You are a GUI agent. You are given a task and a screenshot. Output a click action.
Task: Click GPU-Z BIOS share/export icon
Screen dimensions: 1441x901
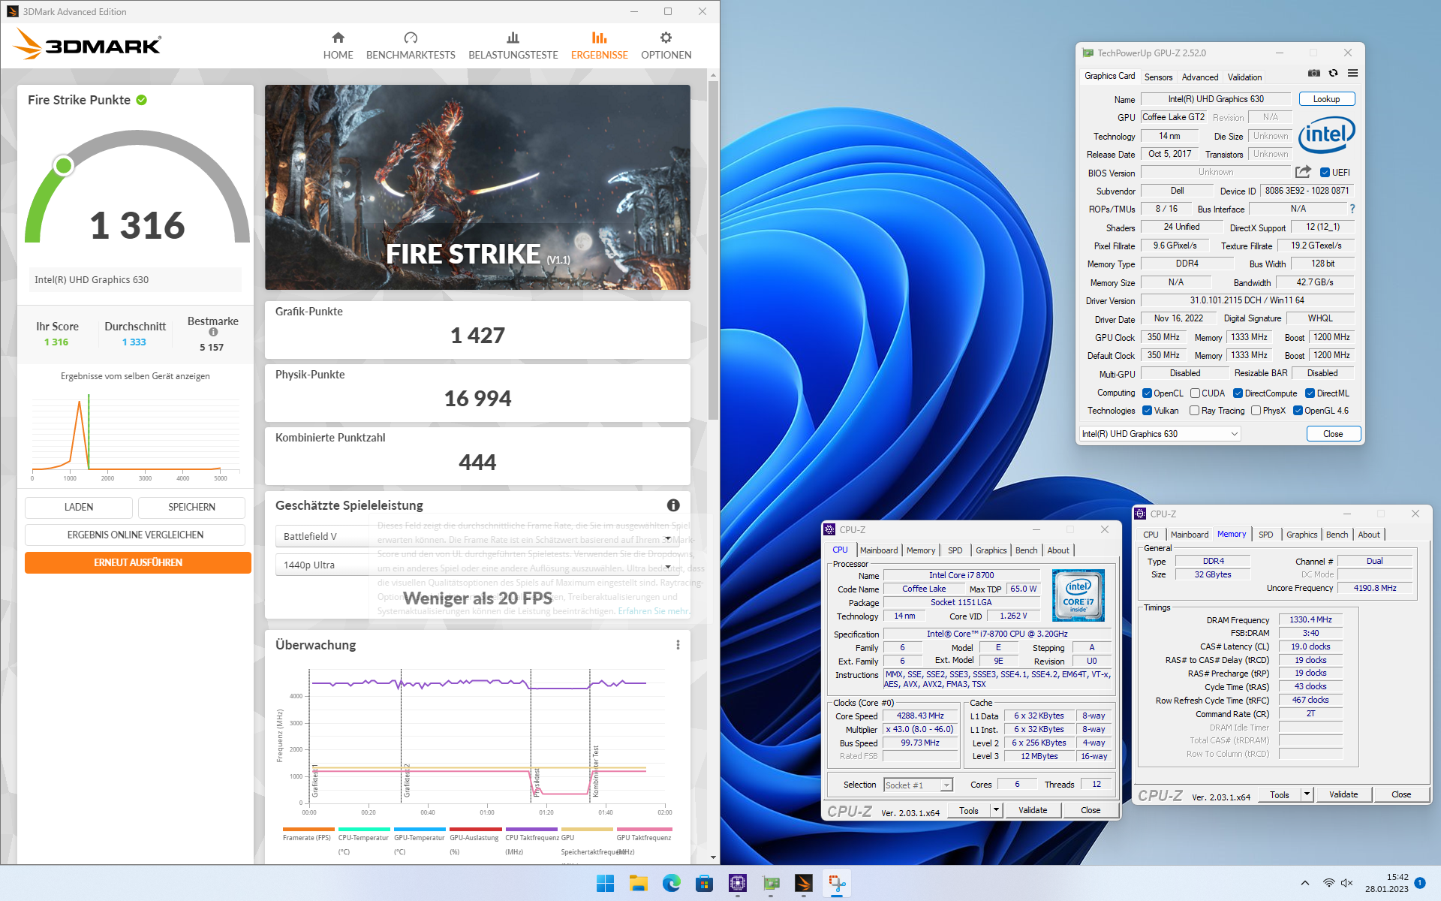[1304, 172]
